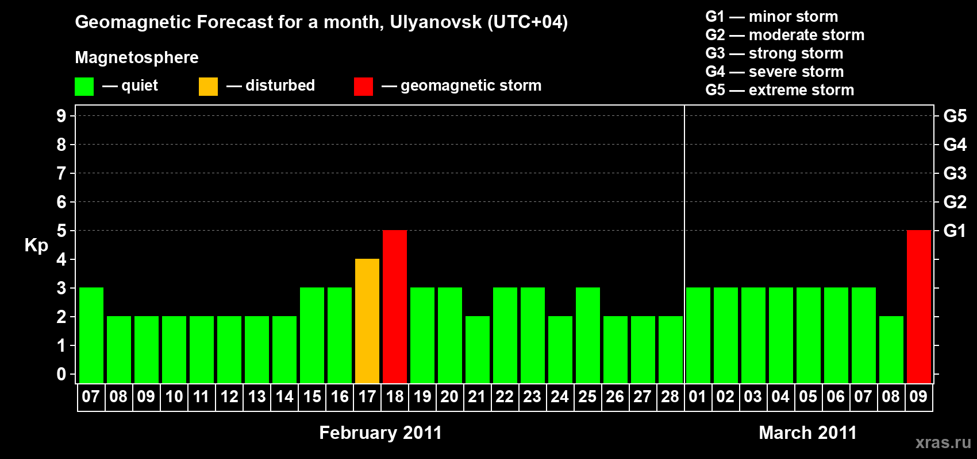
Task: Click the 'G3 — strong storm' legend line
Action: (774, 53)
